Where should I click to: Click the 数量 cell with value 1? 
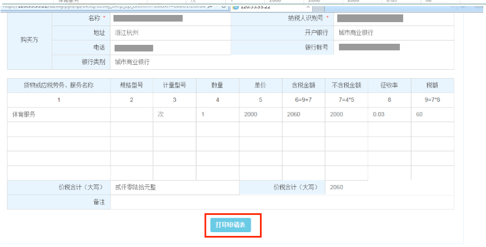click(217, 114)
